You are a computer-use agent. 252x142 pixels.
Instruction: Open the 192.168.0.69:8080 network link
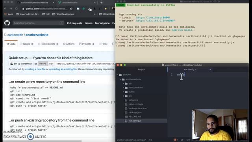[156, 21]
